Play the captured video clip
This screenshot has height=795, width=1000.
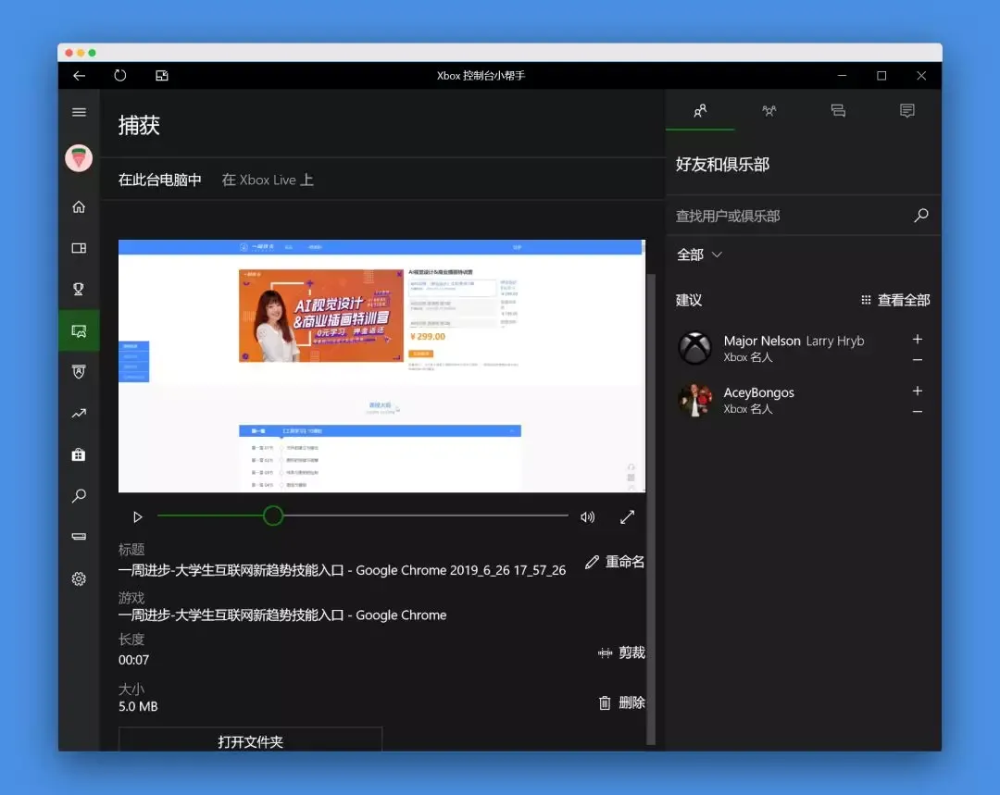(137, 517)
